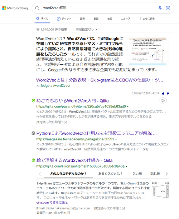
Task: Click lightbulb insight icon beside Qiita result
Action: click(163, 100)
